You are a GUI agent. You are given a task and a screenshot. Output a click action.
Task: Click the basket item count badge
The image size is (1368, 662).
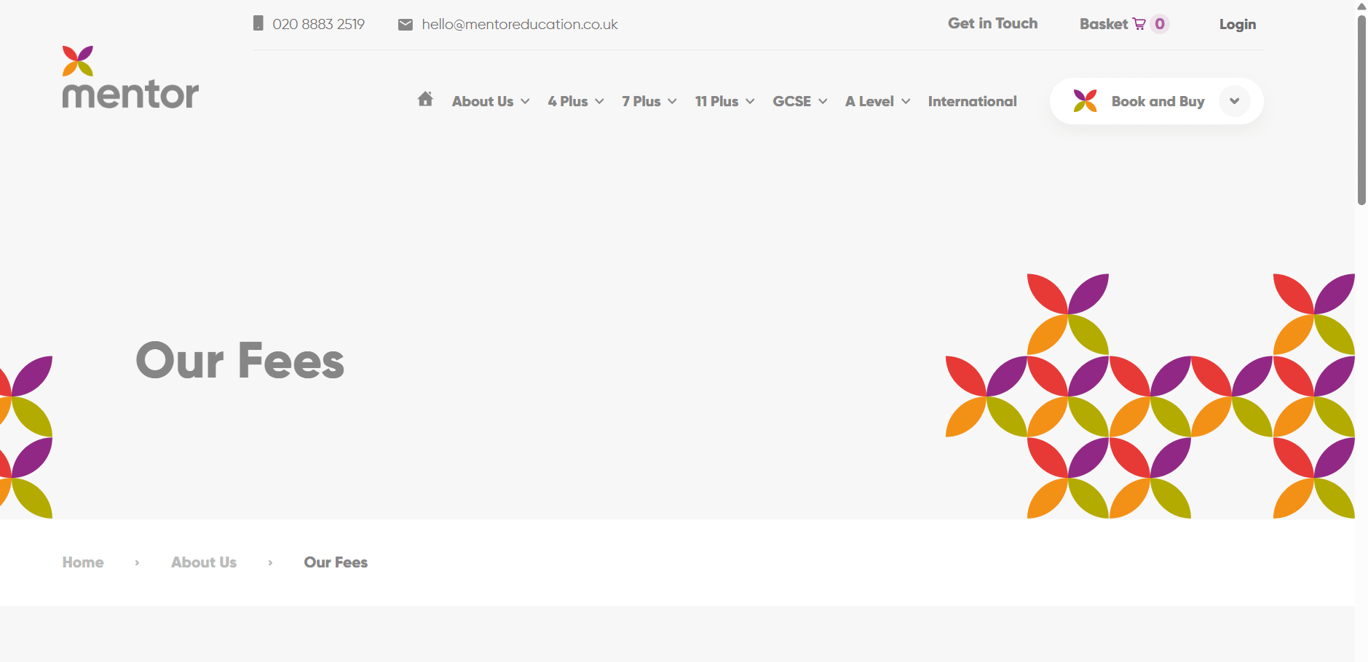pyautogui.click(x=1160, y=24)
